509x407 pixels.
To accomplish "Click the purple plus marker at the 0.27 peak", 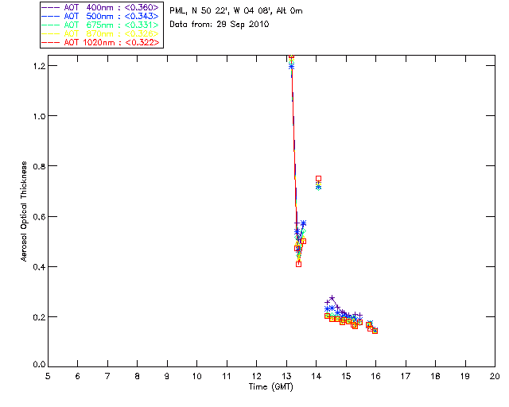I will click(332, 297).
